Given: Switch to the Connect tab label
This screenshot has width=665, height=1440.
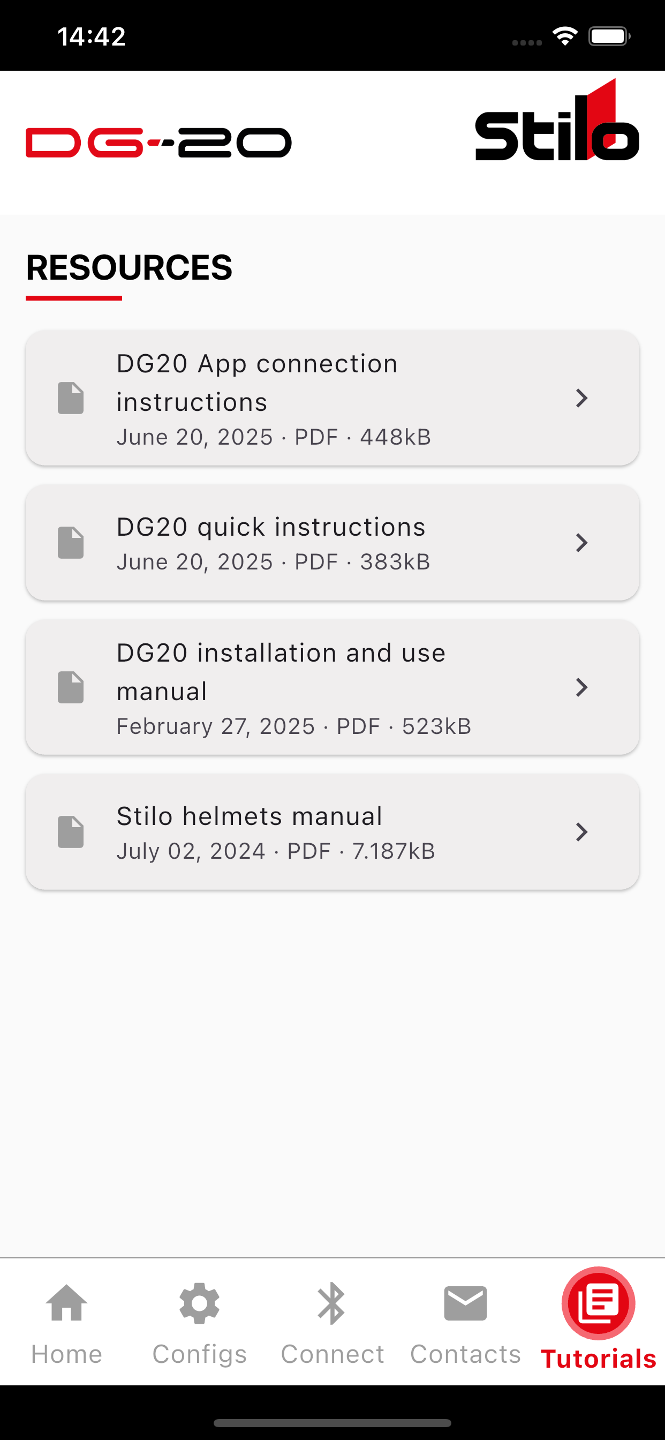Looking at the screenshot, I should (333, 1354).
